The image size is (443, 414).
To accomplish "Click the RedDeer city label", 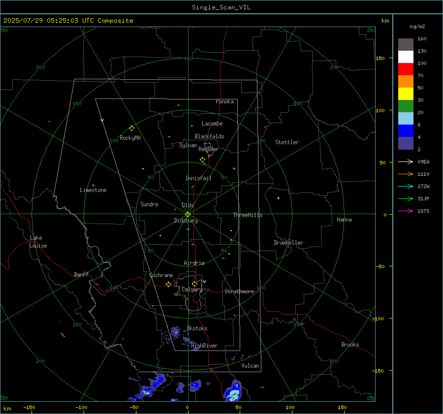I will pyautogui.click(x=209, y=149).
